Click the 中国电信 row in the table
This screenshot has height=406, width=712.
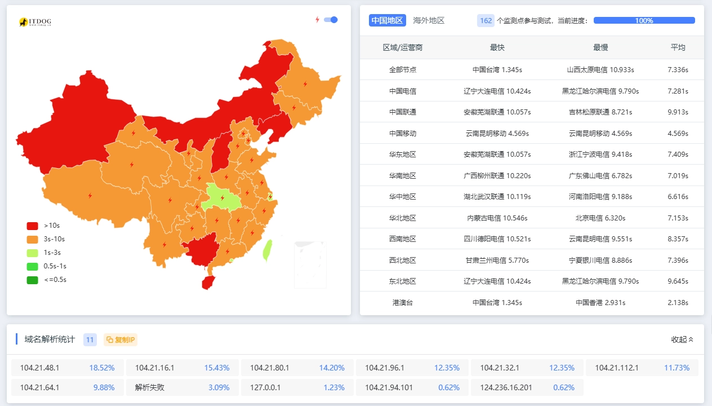coord(402,91)
